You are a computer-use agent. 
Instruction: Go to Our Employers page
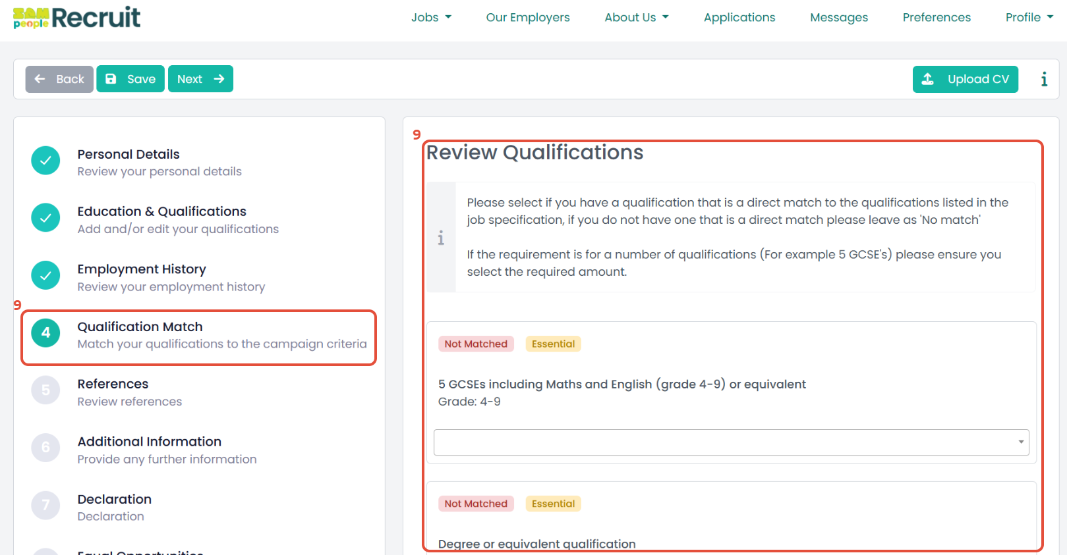528,18
